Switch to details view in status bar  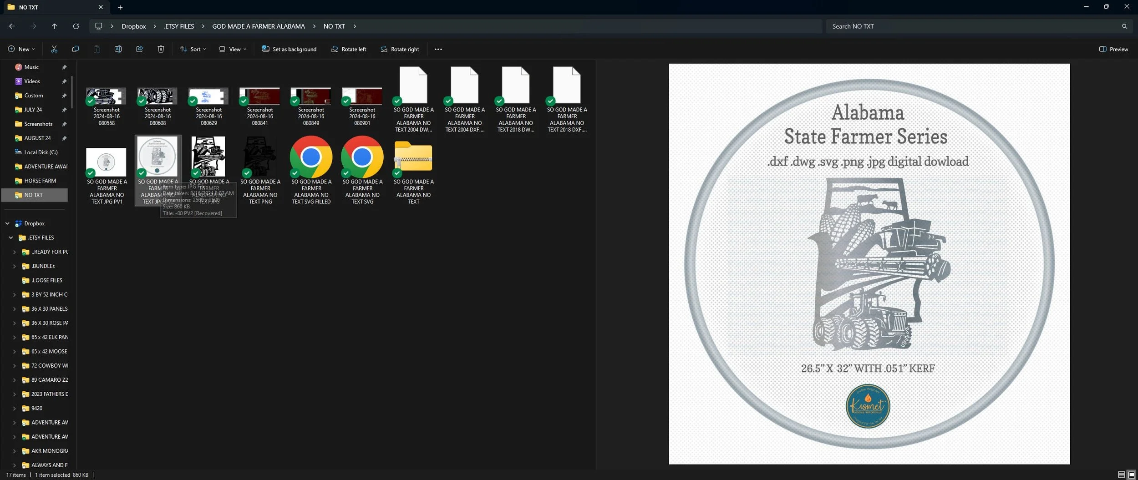[1121, 475]
